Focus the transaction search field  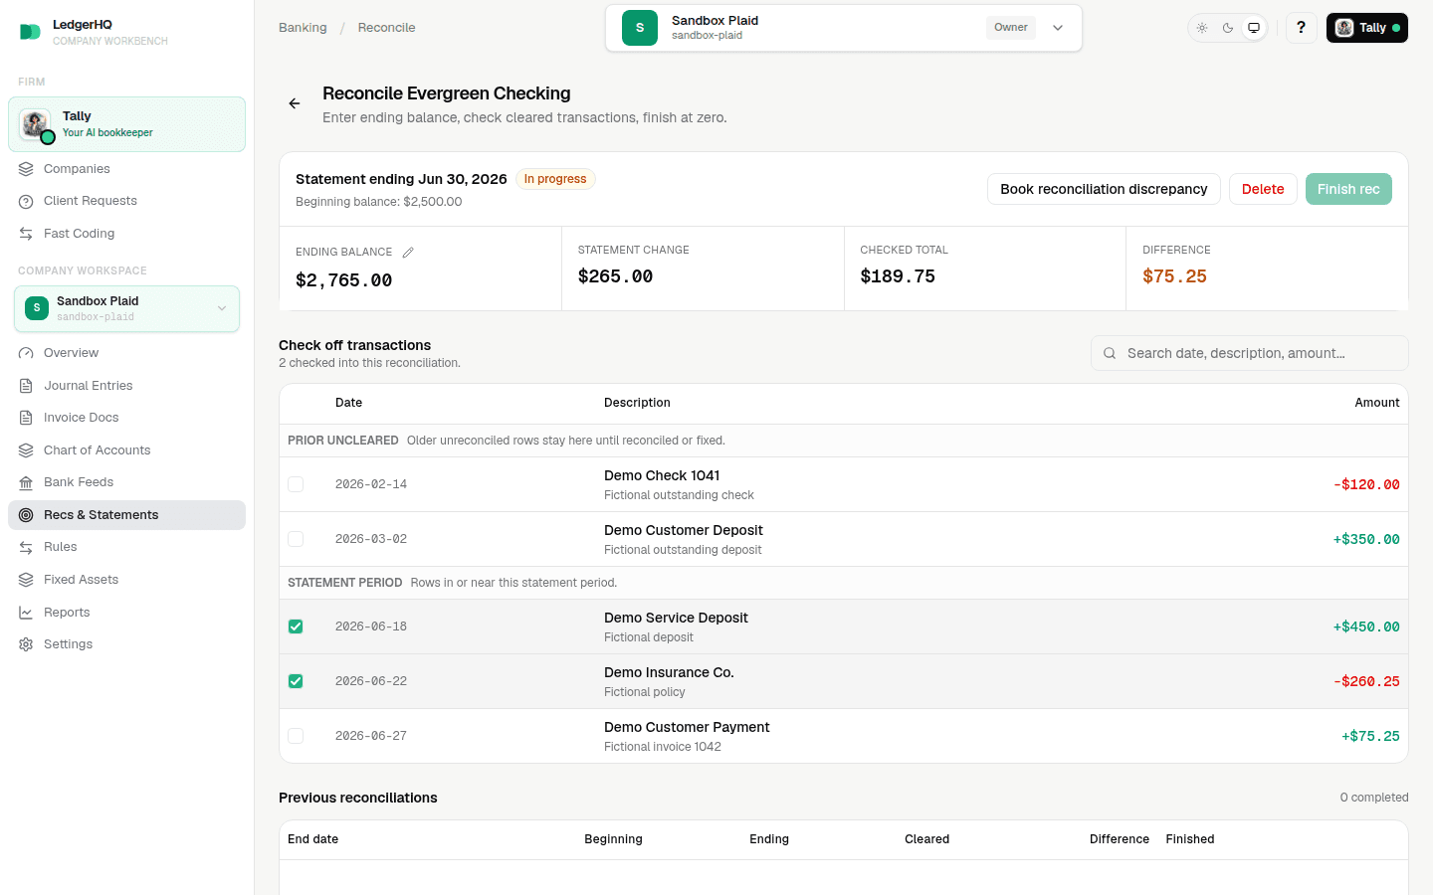pos(1250,353)
